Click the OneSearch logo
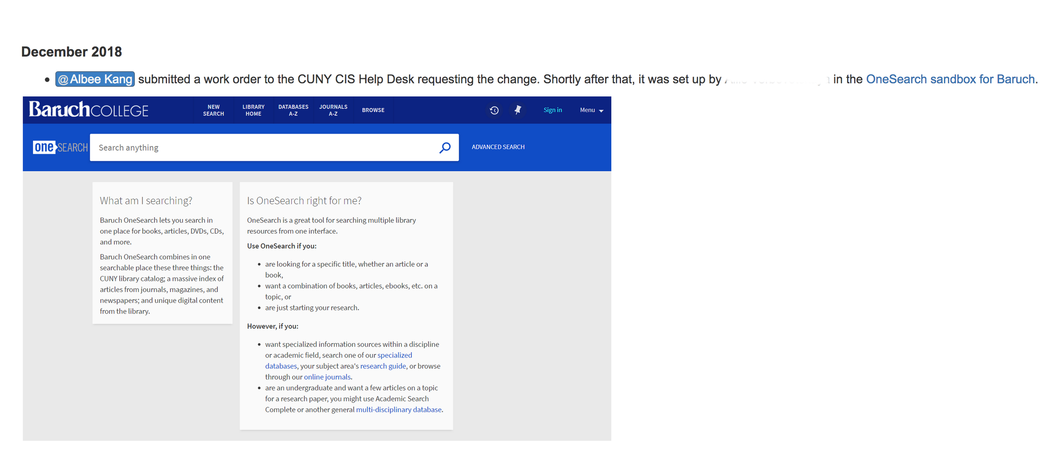The width and height of the screenshot is (1044, 464). pos(61,147)
